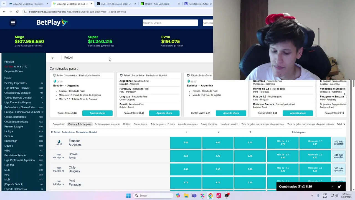Click Apuesta ahora for cuotas 39.49
Viewport: 355px width, 200px height.
pyautogui.click(x=164, y=113)
